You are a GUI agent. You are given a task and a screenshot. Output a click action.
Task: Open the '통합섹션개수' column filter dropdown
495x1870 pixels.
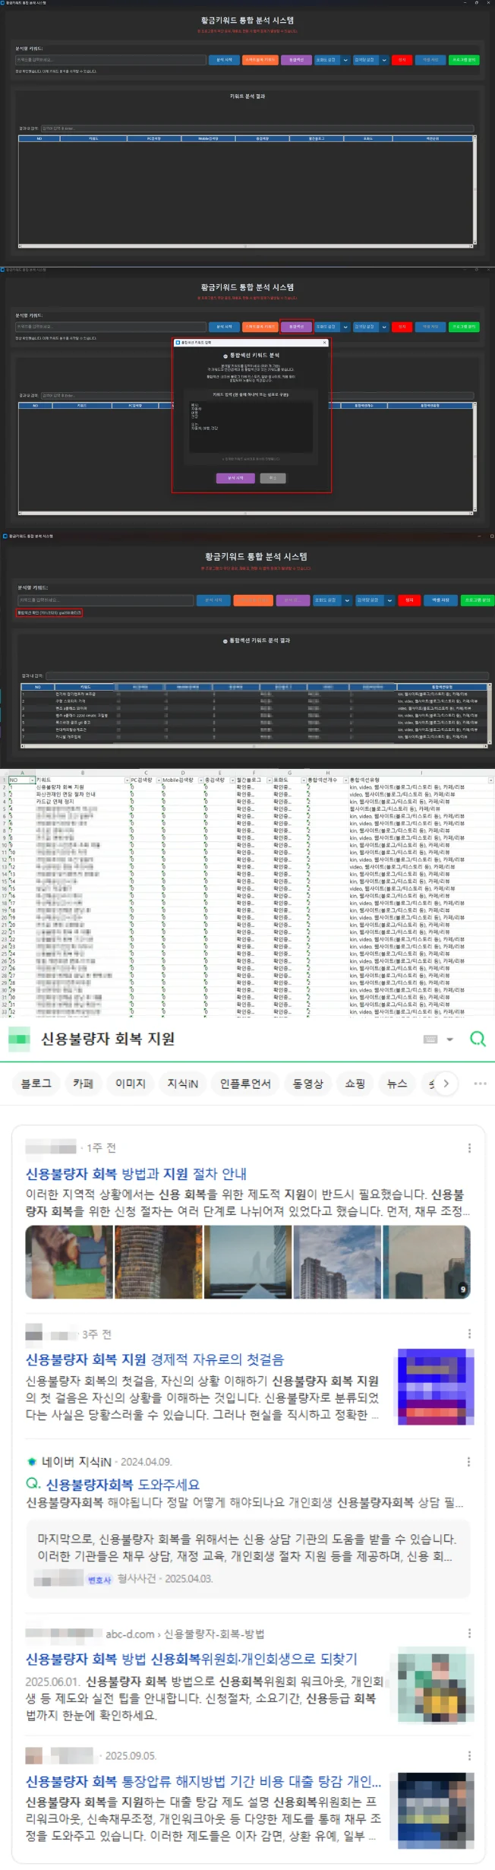pyautogui.click(x=345, y=780)
